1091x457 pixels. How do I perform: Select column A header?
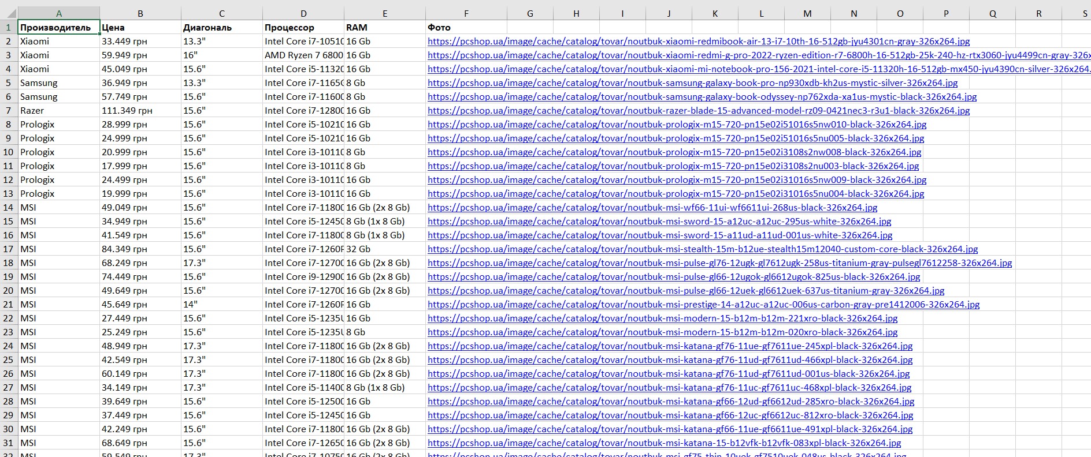tap(59, 13)
